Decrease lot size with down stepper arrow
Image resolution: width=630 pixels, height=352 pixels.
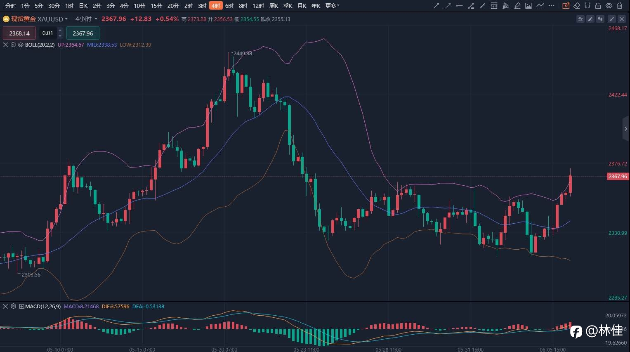coord(60,36)
